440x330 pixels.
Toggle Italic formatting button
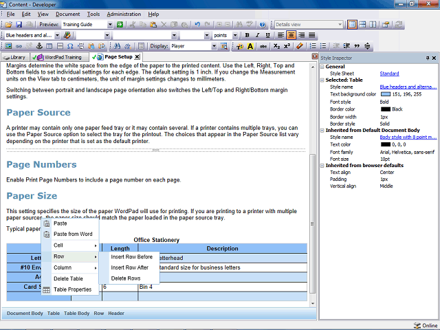[x=257, y=35]
